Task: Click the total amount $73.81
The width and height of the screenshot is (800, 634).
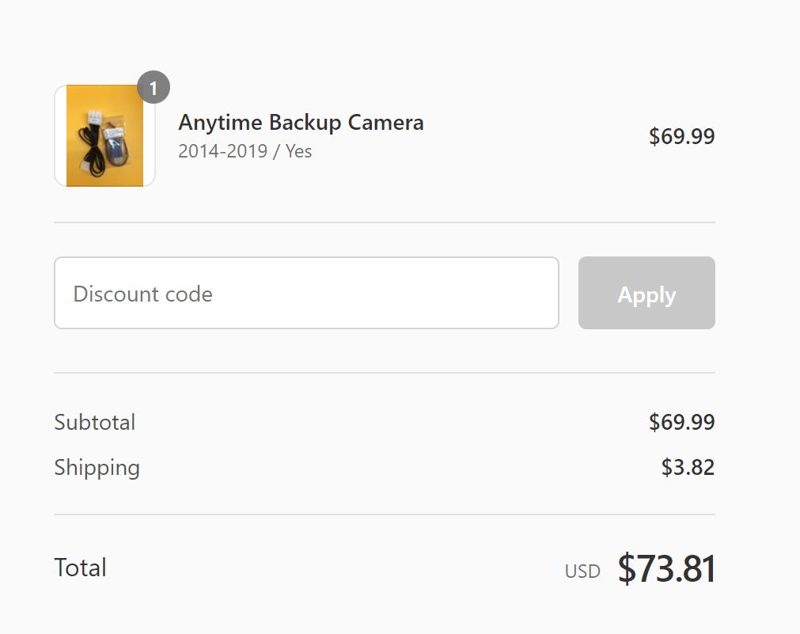Action: 666,568
